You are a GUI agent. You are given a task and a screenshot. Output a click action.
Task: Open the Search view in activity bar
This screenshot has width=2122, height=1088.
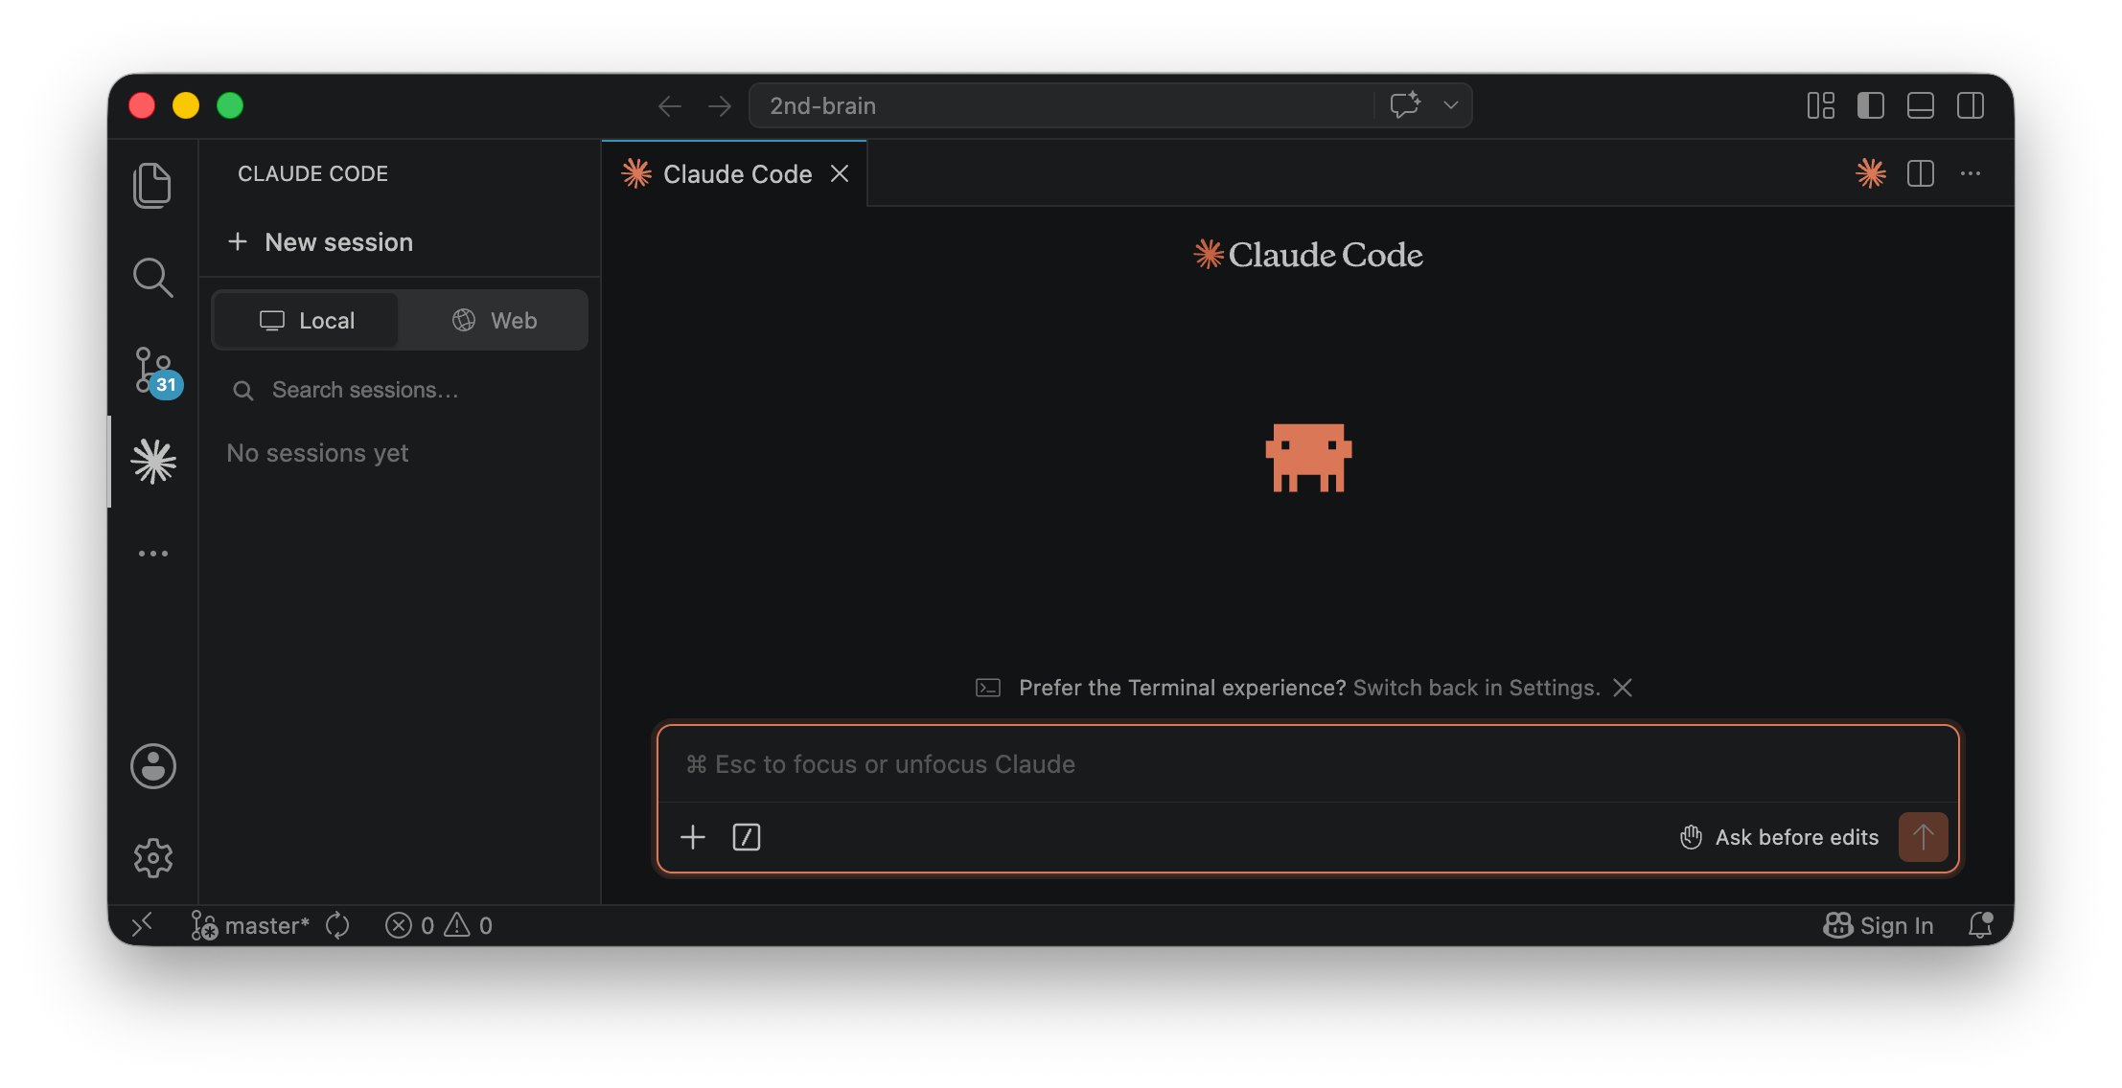pyautogui.click(x=152, y=278)
